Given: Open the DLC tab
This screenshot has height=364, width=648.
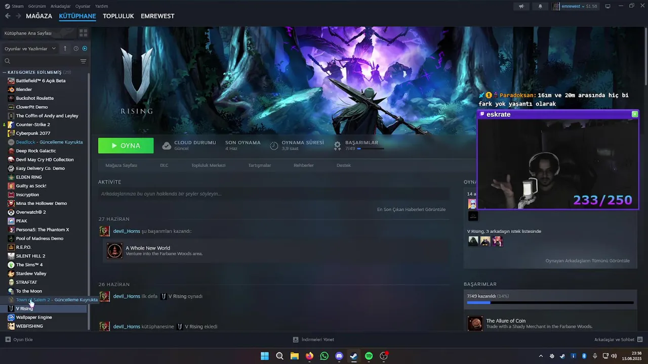Looking at the screenshot, I should tap(164, 165).
